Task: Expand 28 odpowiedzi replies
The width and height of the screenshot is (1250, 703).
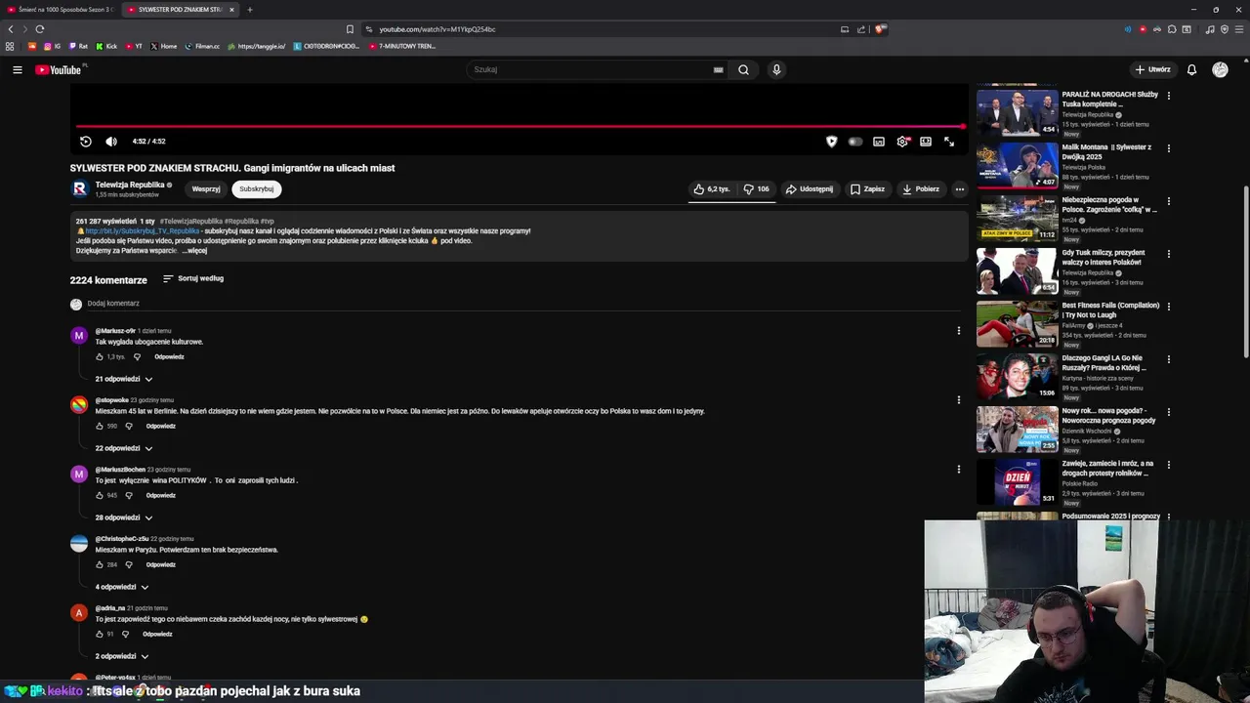Action: tap(123, 517)
